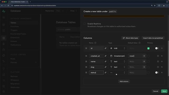The height and width of the screenshot is (95, 169).
Task: Open Webhooks in Platform sidebar
Action: 15,87
